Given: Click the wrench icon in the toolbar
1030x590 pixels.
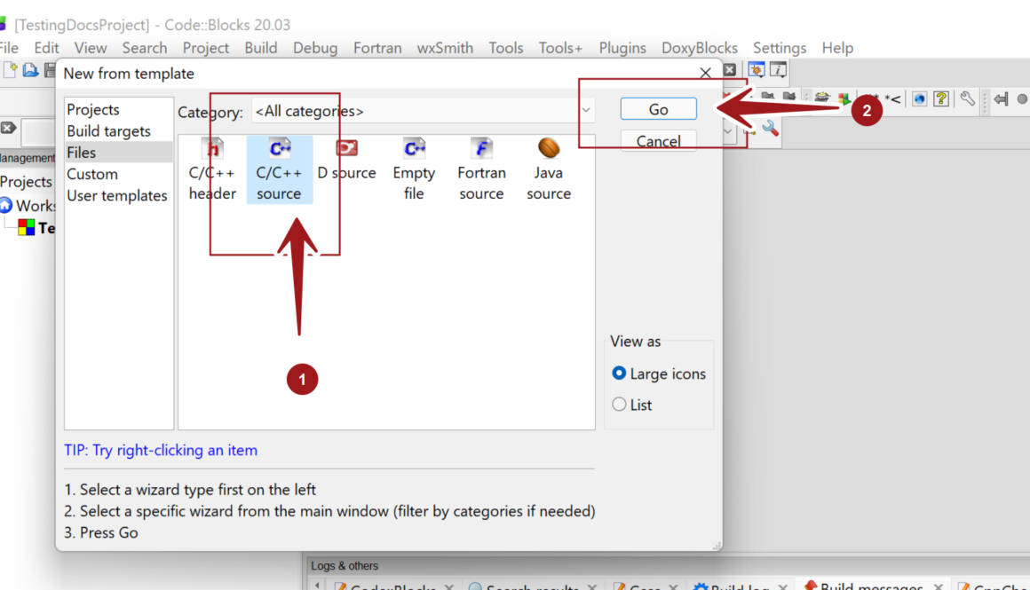Looking at the screenshot, I should [x=967, y=98].
